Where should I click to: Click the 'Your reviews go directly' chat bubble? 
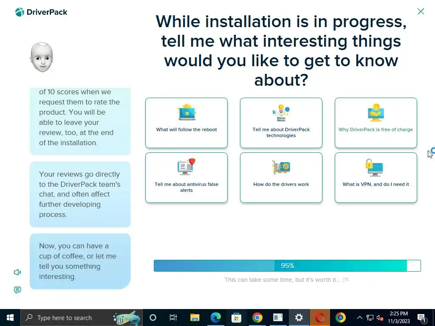(x=80, y=194)
